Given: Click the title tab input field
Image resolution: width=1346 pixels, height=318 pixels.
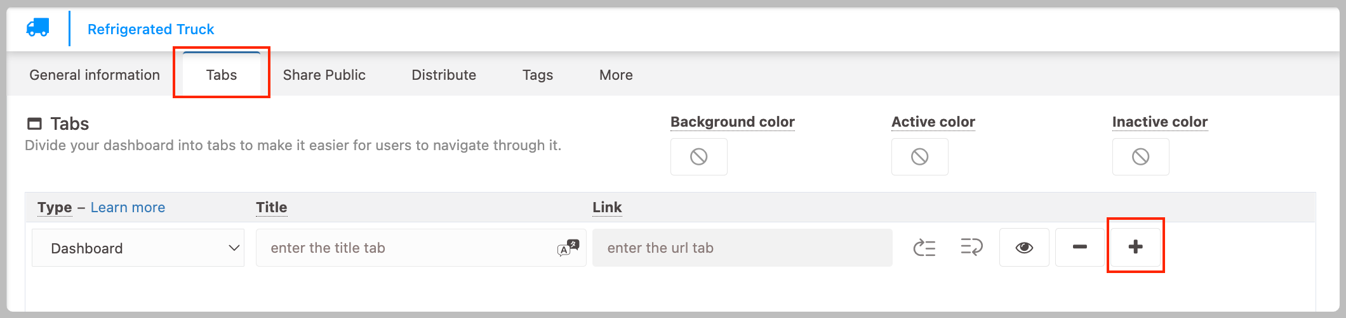Looking at the screenshot, I should 421,248.
